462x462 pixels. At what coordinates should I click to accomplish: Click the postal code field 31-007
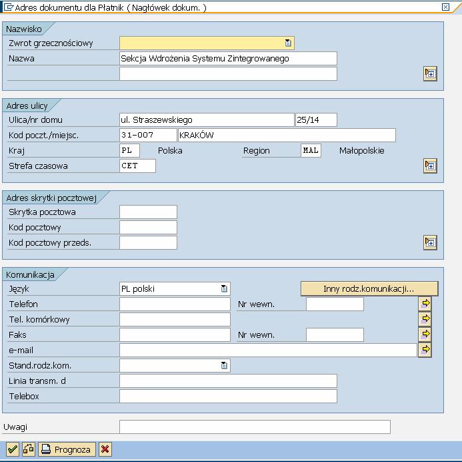pyautogui.click(x=148, y=135)
